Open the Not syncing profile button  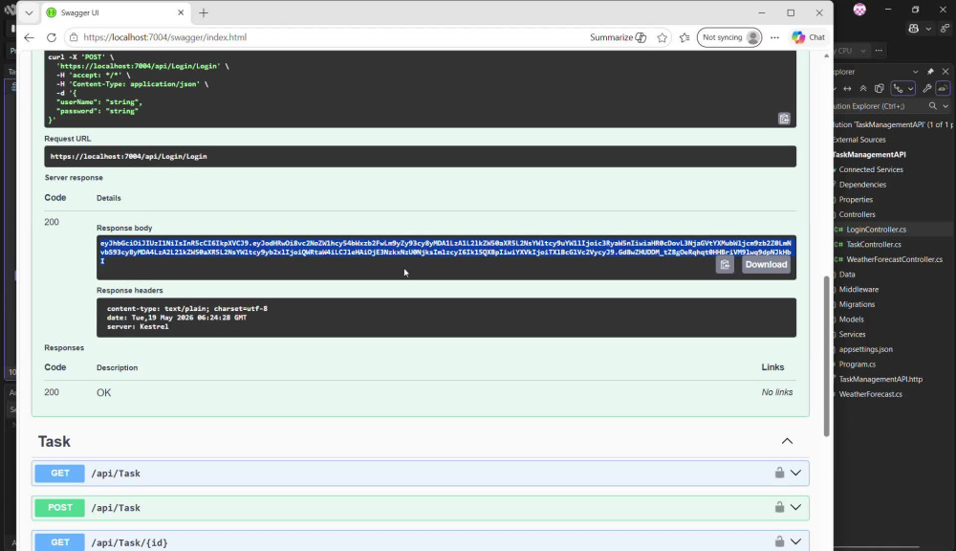click(x=729, y=37)
